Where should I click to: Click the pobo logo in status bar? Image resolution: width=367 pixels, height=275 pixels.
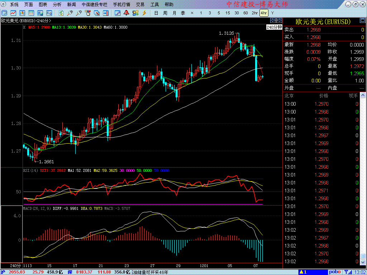(x=335, y=272)
